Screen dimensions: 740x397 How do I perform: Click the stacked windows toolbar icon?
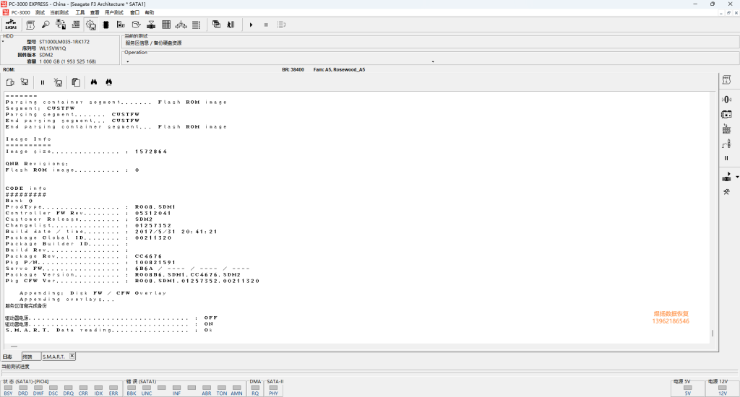[x=216, y=25]
